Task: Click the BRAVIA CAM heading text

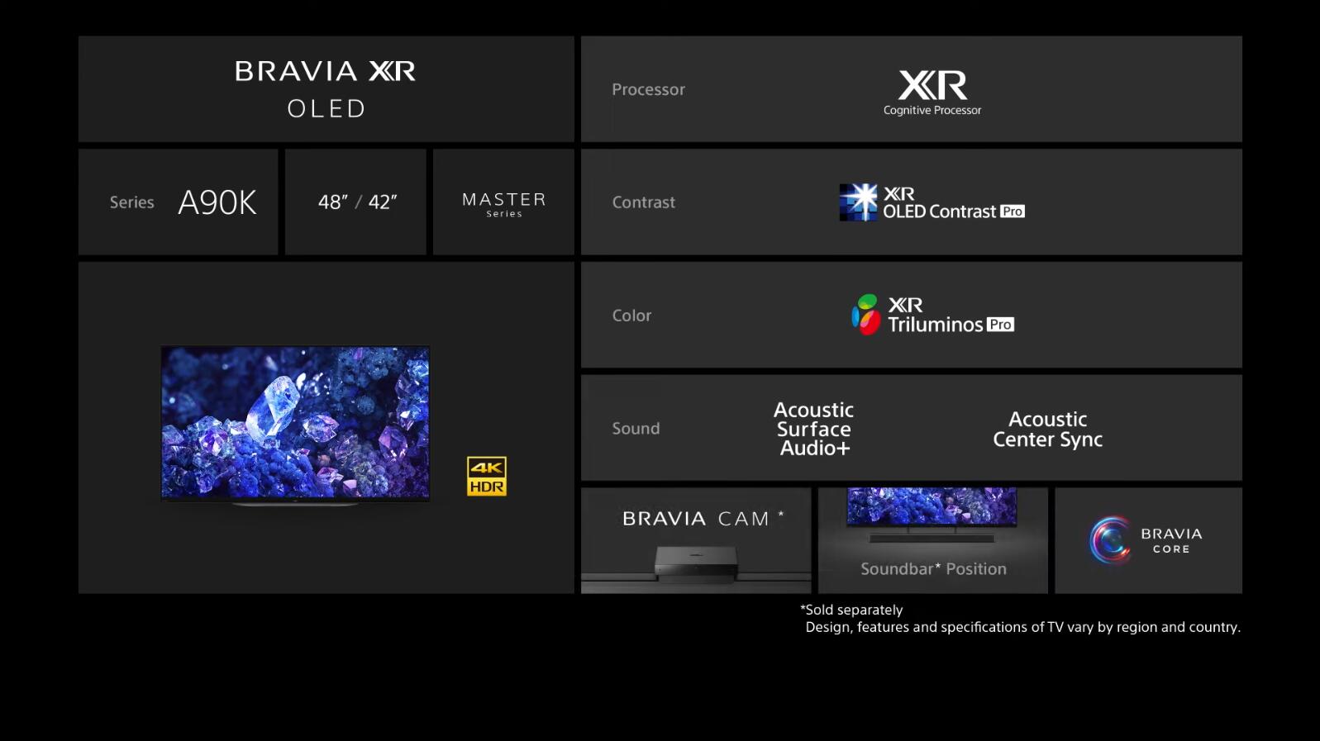Action: 695,519
